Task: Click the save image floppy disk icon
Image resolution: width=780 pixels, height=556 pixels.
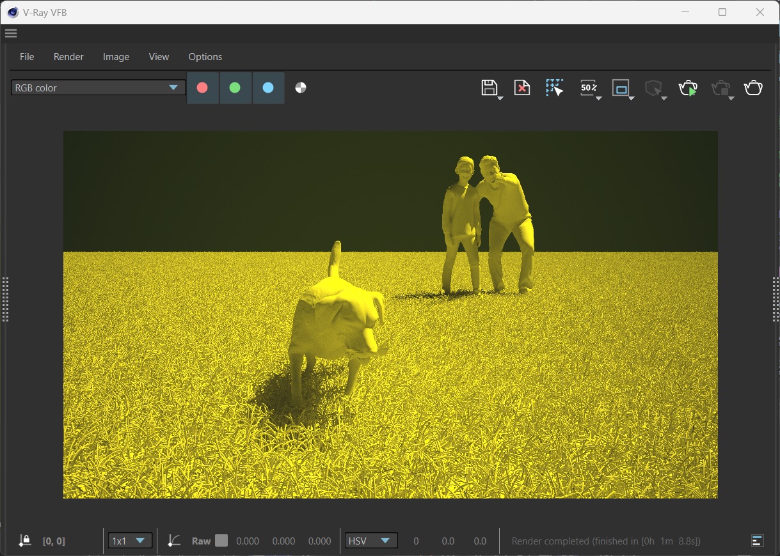Action: pyautogui.click(x=489, y=88)
